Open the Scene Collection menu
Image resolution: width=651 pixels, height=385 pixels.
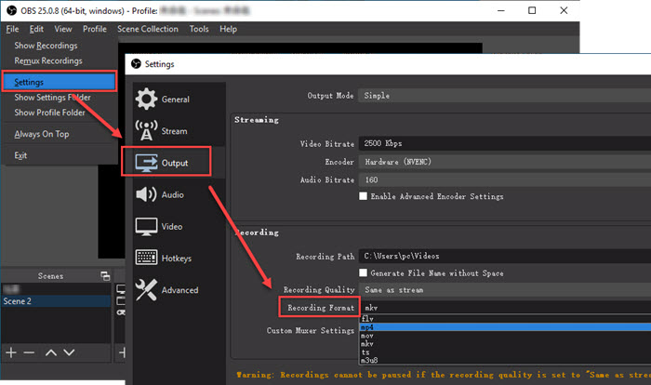click(x=149, y=29)
